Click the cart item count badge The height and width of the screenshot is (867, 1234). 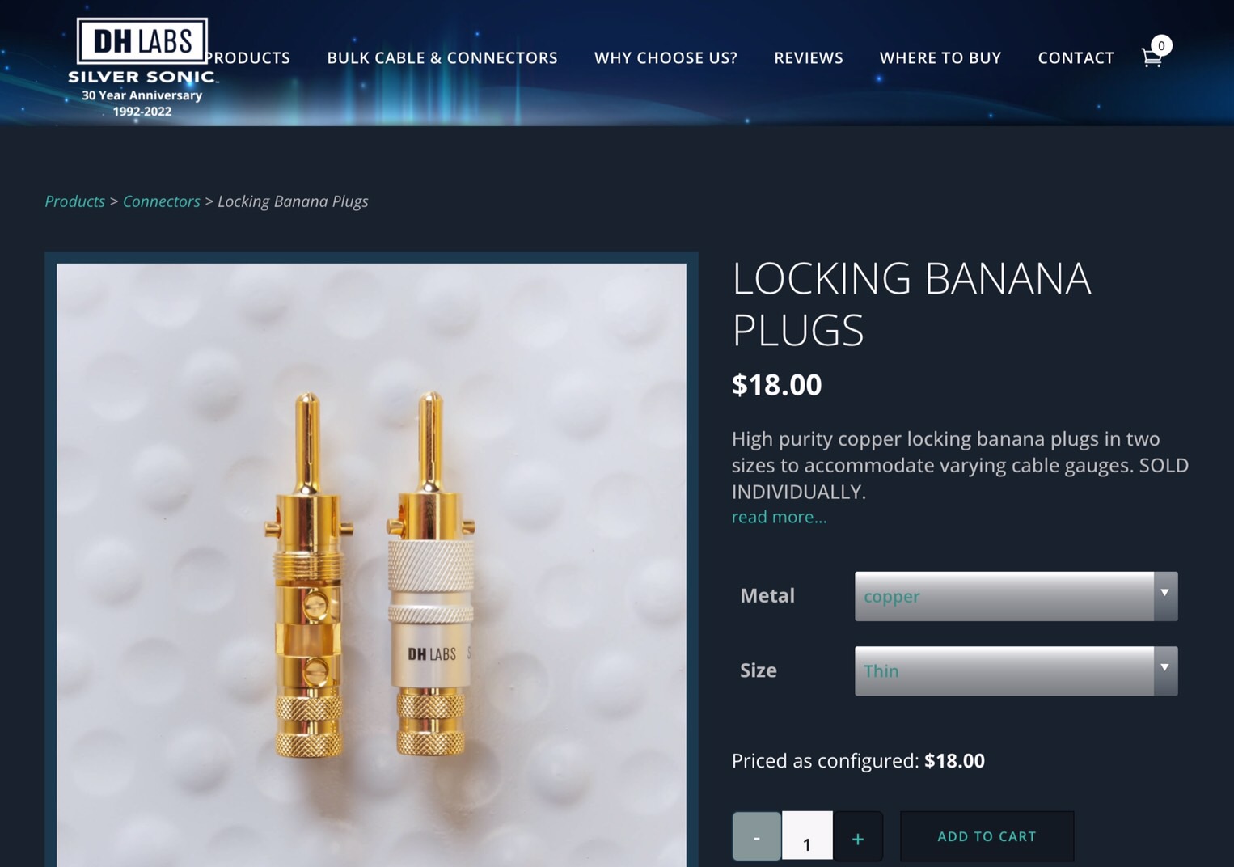[x=1161, y=45]
